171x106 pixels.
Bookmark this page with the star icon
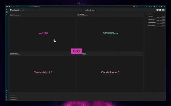pyautogui.click(x=137, y=6)
